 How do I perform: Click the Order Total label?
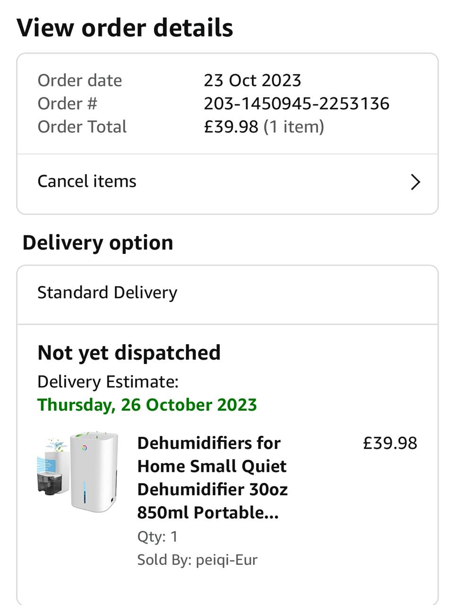point(82,127)
